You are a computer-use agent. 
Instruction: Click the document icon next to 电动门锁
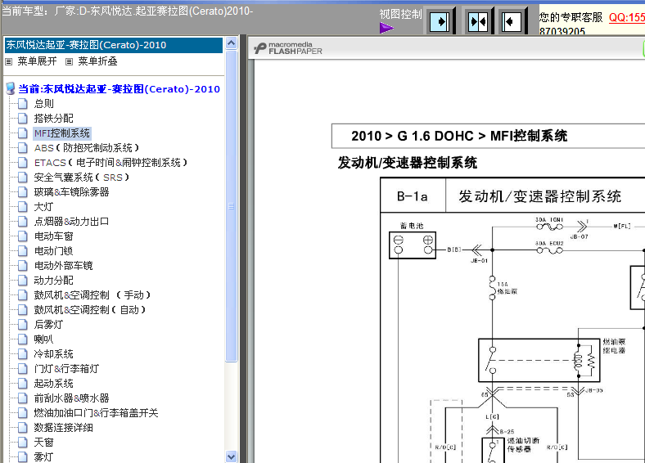[23, 251]
